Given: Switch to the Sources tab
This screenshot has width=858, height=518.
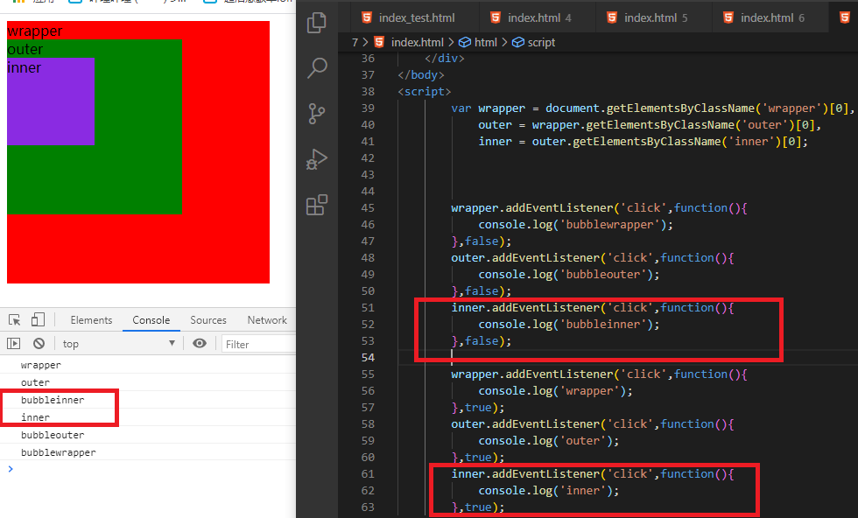Looking at the screenshot, I should click(x=208, y=320).
